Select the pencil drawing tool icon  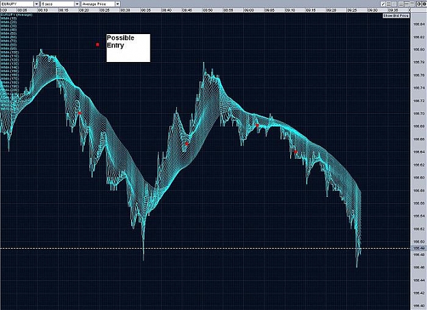click(x=383, y=4)
